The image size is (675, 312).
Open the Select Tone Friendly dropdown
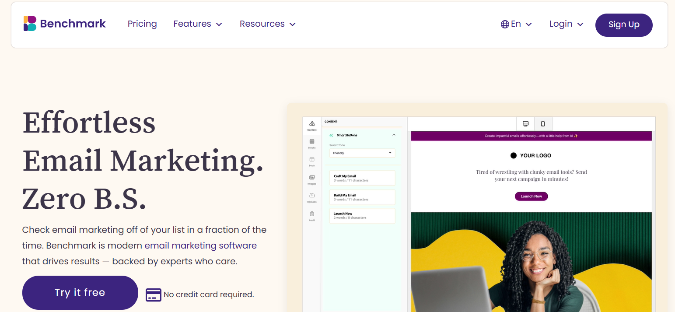pyautogui.click(x=362, y=153)
